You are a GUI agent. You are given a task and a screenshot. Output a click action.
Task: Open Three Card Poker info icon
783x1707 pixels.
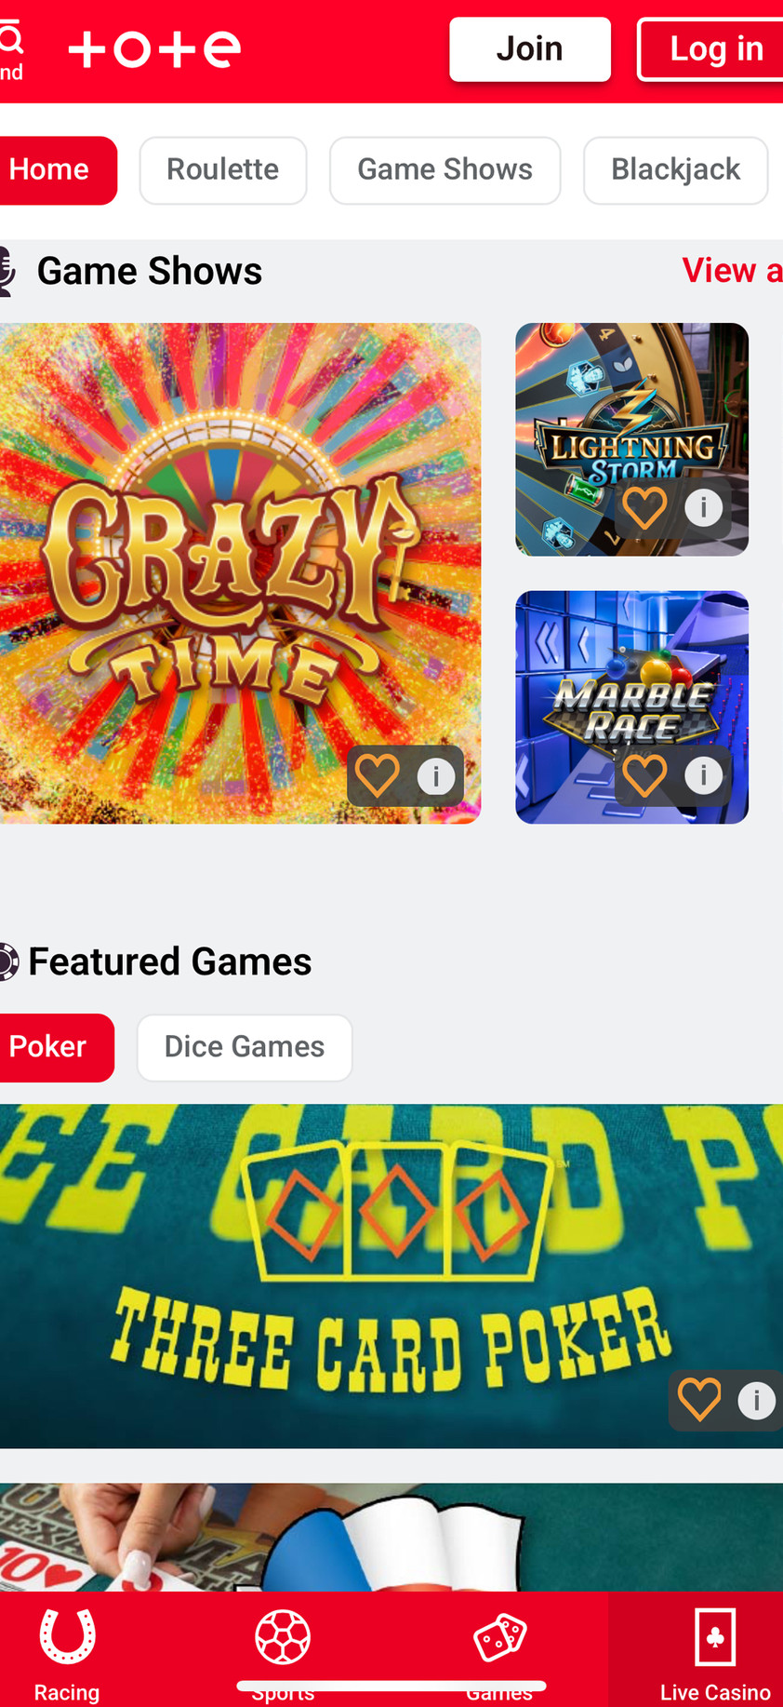(756, 1400)
